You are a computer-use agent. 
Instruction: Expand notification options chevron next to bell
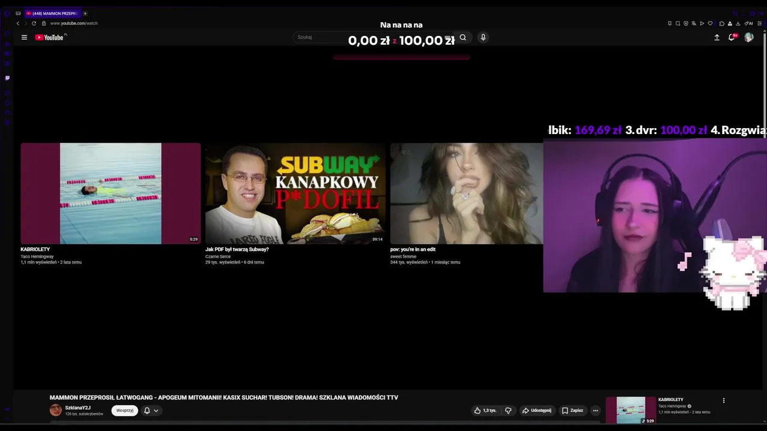click(x=156, y=411)
